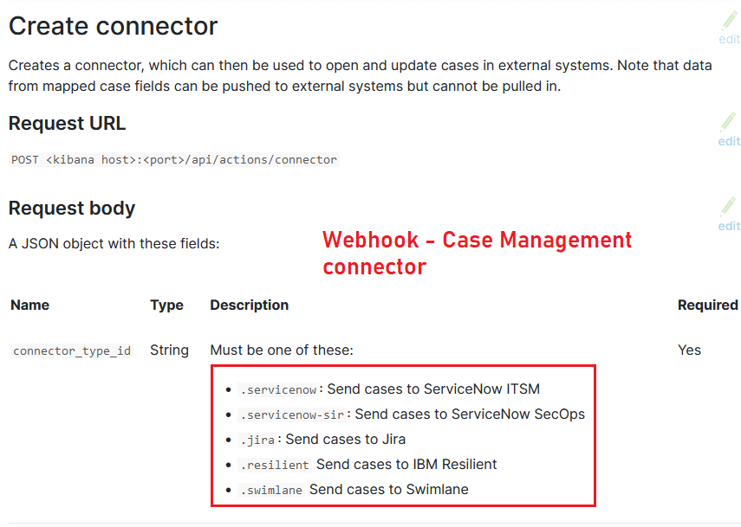Click the Required column header
This screenshot has height=527, width=741.
(x=707, y=305)
